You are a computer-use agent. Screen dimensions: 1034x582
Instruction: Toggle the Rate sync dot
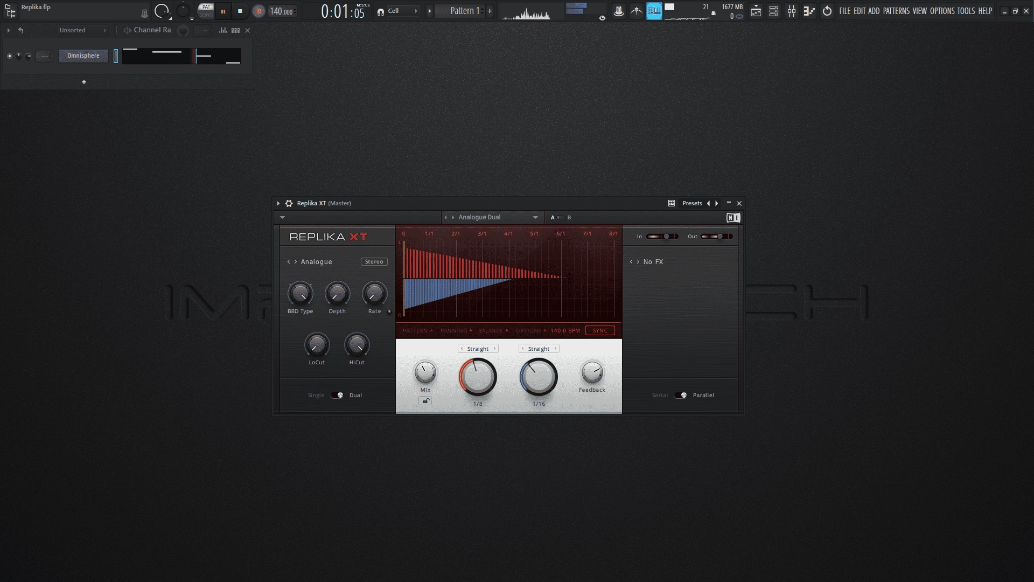coord(389,311)
